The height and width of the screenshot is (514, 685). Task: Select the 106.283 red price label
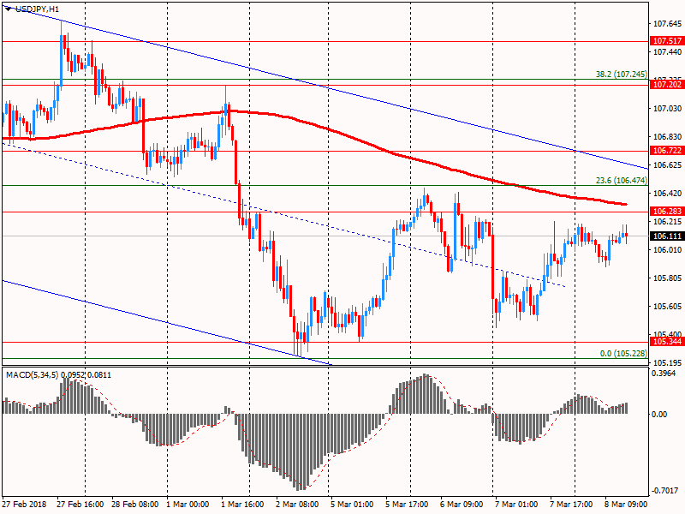667,212
